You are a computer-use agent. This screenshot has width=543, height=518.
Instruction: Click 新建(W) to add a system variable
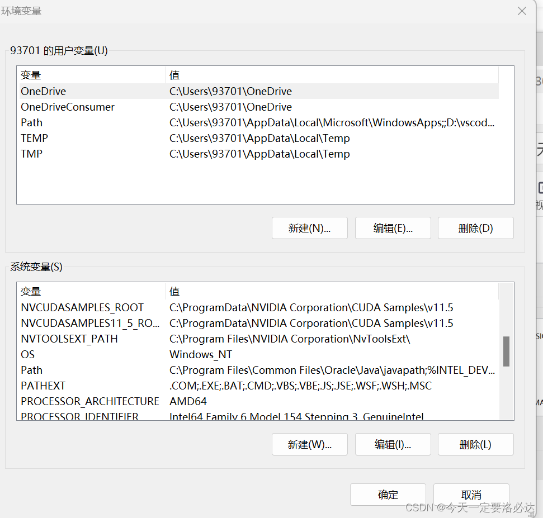(309, 444)
